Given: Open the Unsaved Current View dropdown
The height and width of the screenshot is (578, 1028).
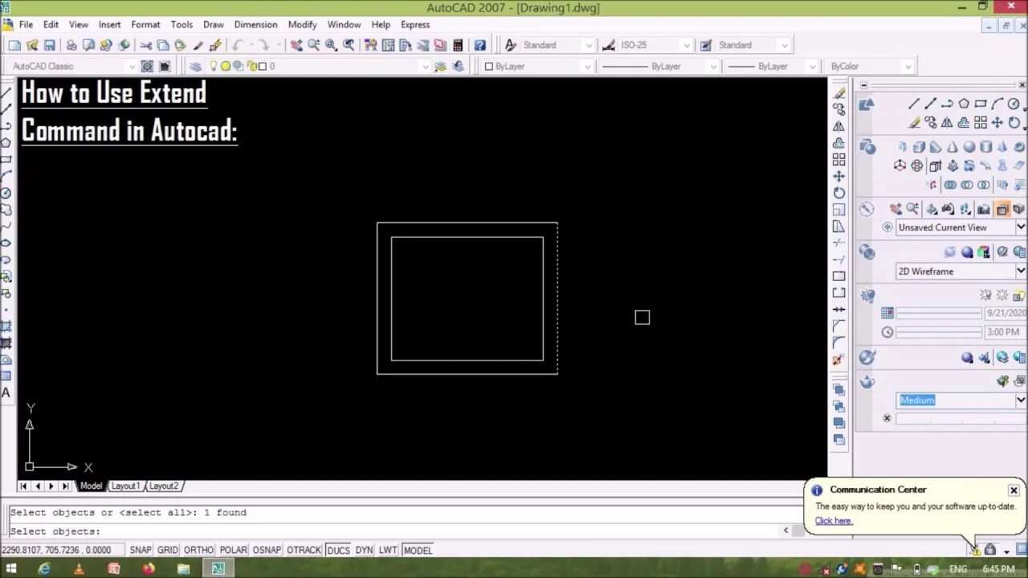Looking at the screenshot, I should pyautogui.click(x=1021, y=227).
